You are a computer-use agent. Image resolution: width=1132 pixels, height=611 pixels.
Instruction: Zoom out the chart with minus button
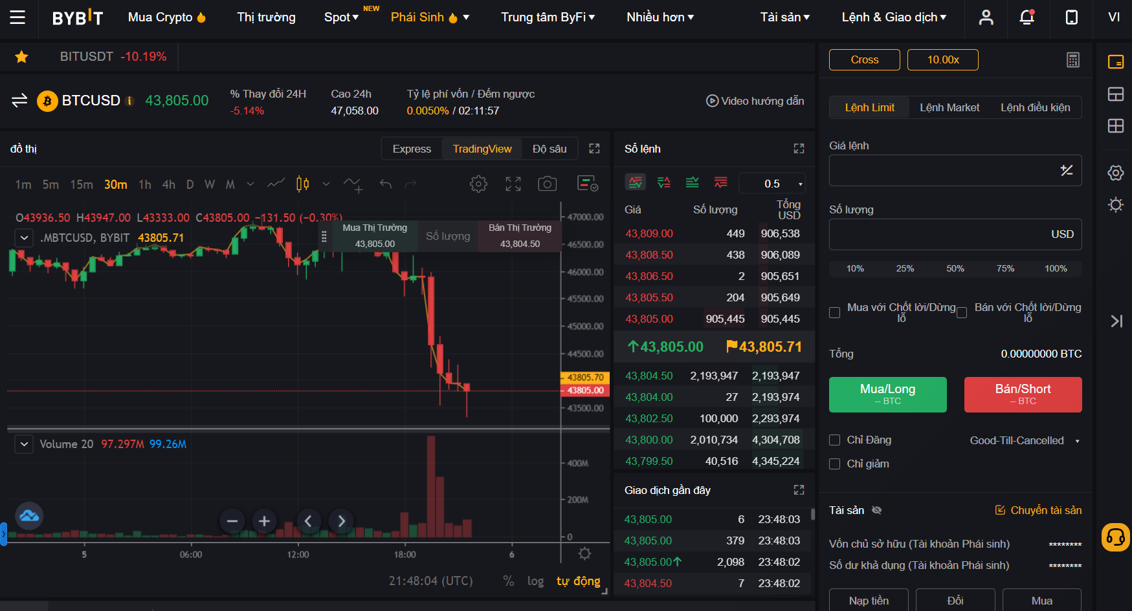(232, 520)
